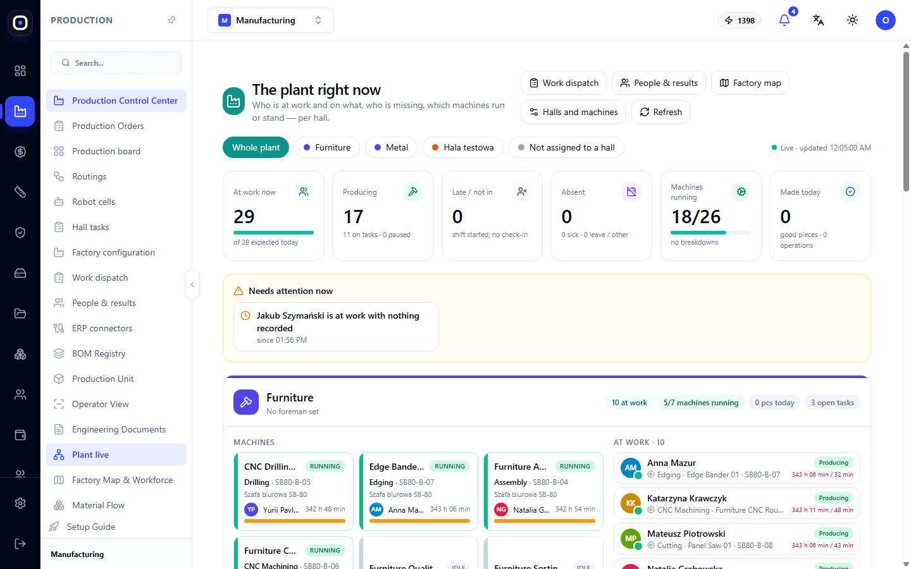Click the 1398 credits lightning badge
The height and width of the screenshot is (569, 911).
pos(740,20)
